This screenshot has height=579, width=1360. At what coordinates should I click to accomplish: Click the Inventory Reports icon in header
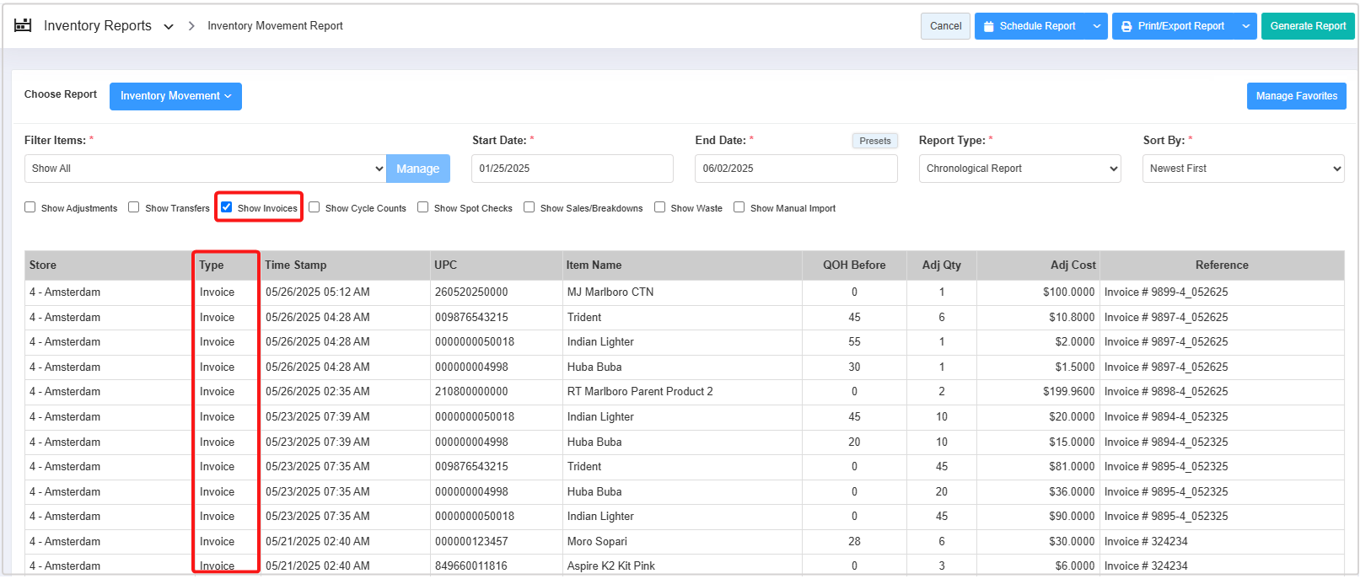tap(23, 25)
